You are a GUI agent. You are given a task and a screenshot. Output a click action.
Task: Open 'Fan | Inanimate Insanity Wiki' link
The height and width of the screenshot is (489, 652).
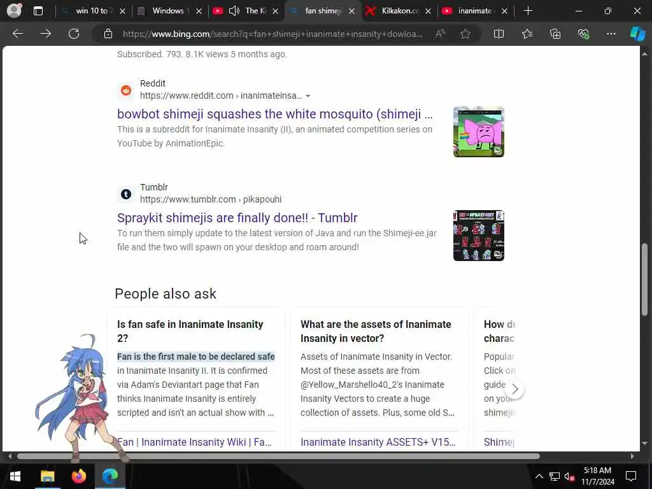194,442
